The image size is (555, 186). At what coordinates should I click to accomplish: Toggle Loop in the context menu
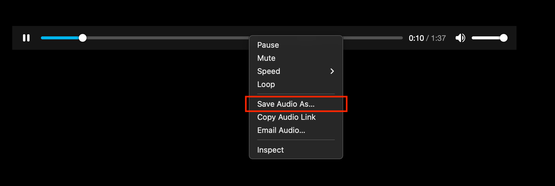click(296, 84)
